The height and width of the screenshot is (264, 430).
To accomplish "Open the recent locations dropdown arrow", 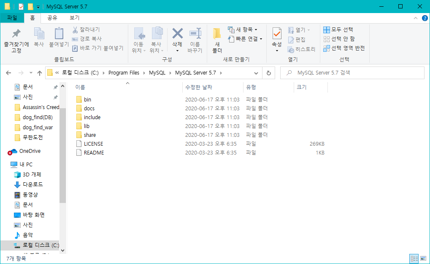I will [31, 73].
